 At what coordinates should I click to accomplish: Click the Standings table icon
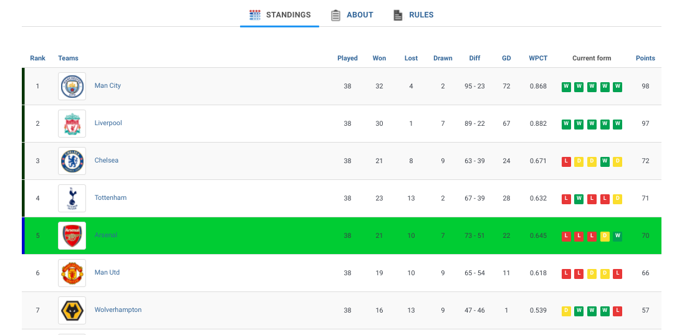[254, 15]
